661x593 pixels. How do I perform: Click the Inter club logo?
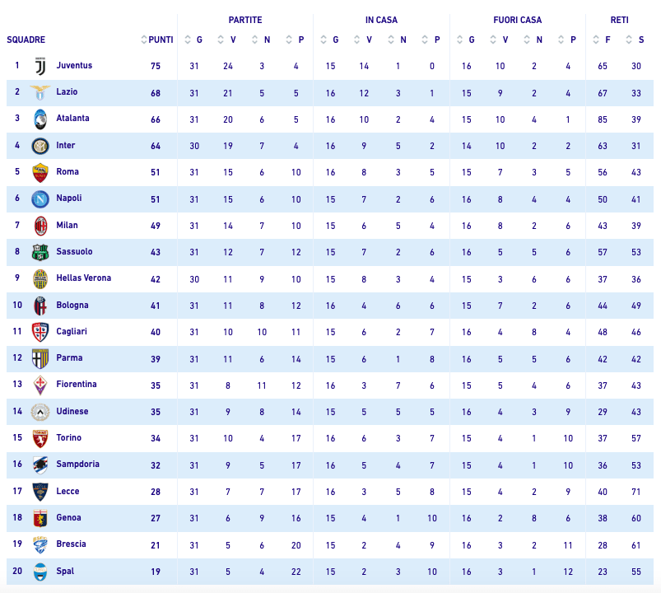40,146
